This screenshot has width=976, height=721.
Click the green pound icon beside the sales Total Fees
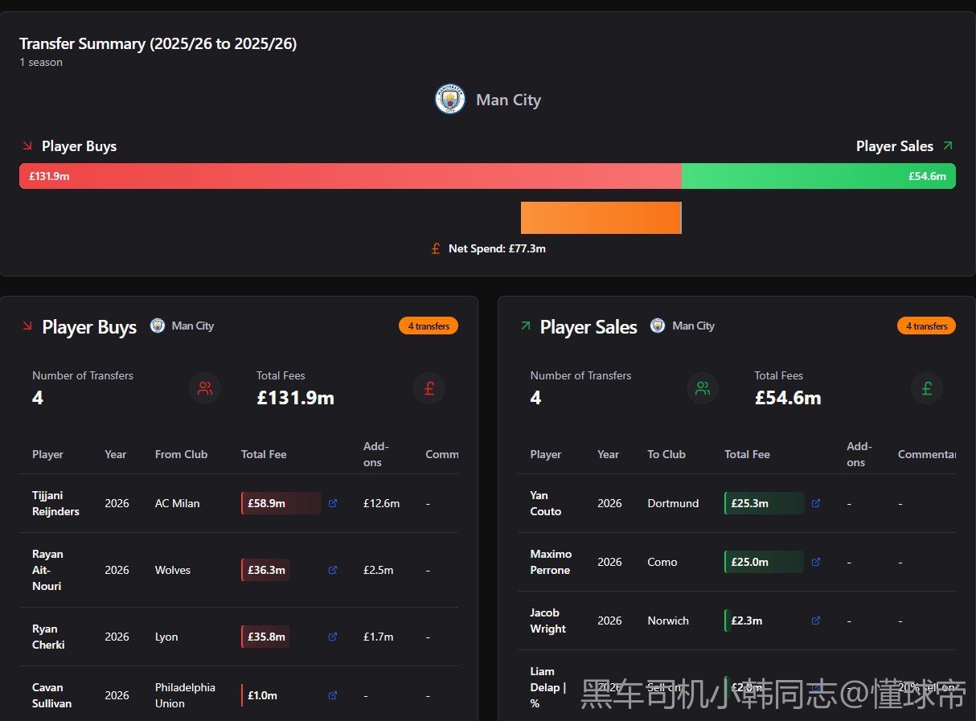(927, 388)
